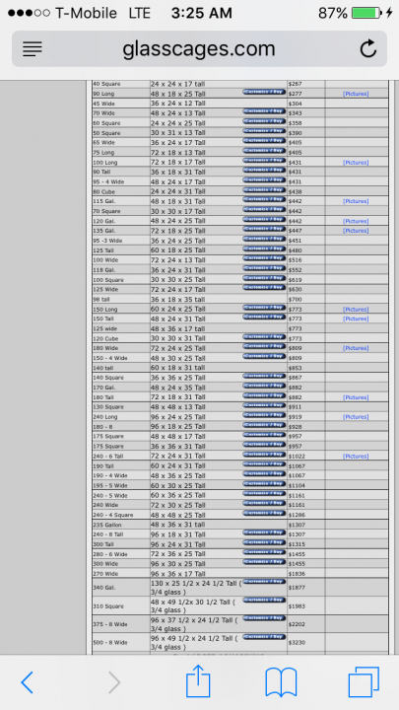The image size is (399, 710).
Task: Open the bookmarks book icon
Action: coord(281,682)
